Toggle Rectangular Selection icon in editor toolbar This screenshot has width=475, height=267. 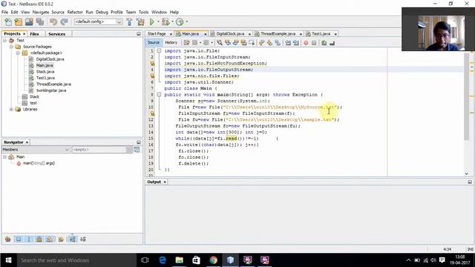click(x=252, y=43)
